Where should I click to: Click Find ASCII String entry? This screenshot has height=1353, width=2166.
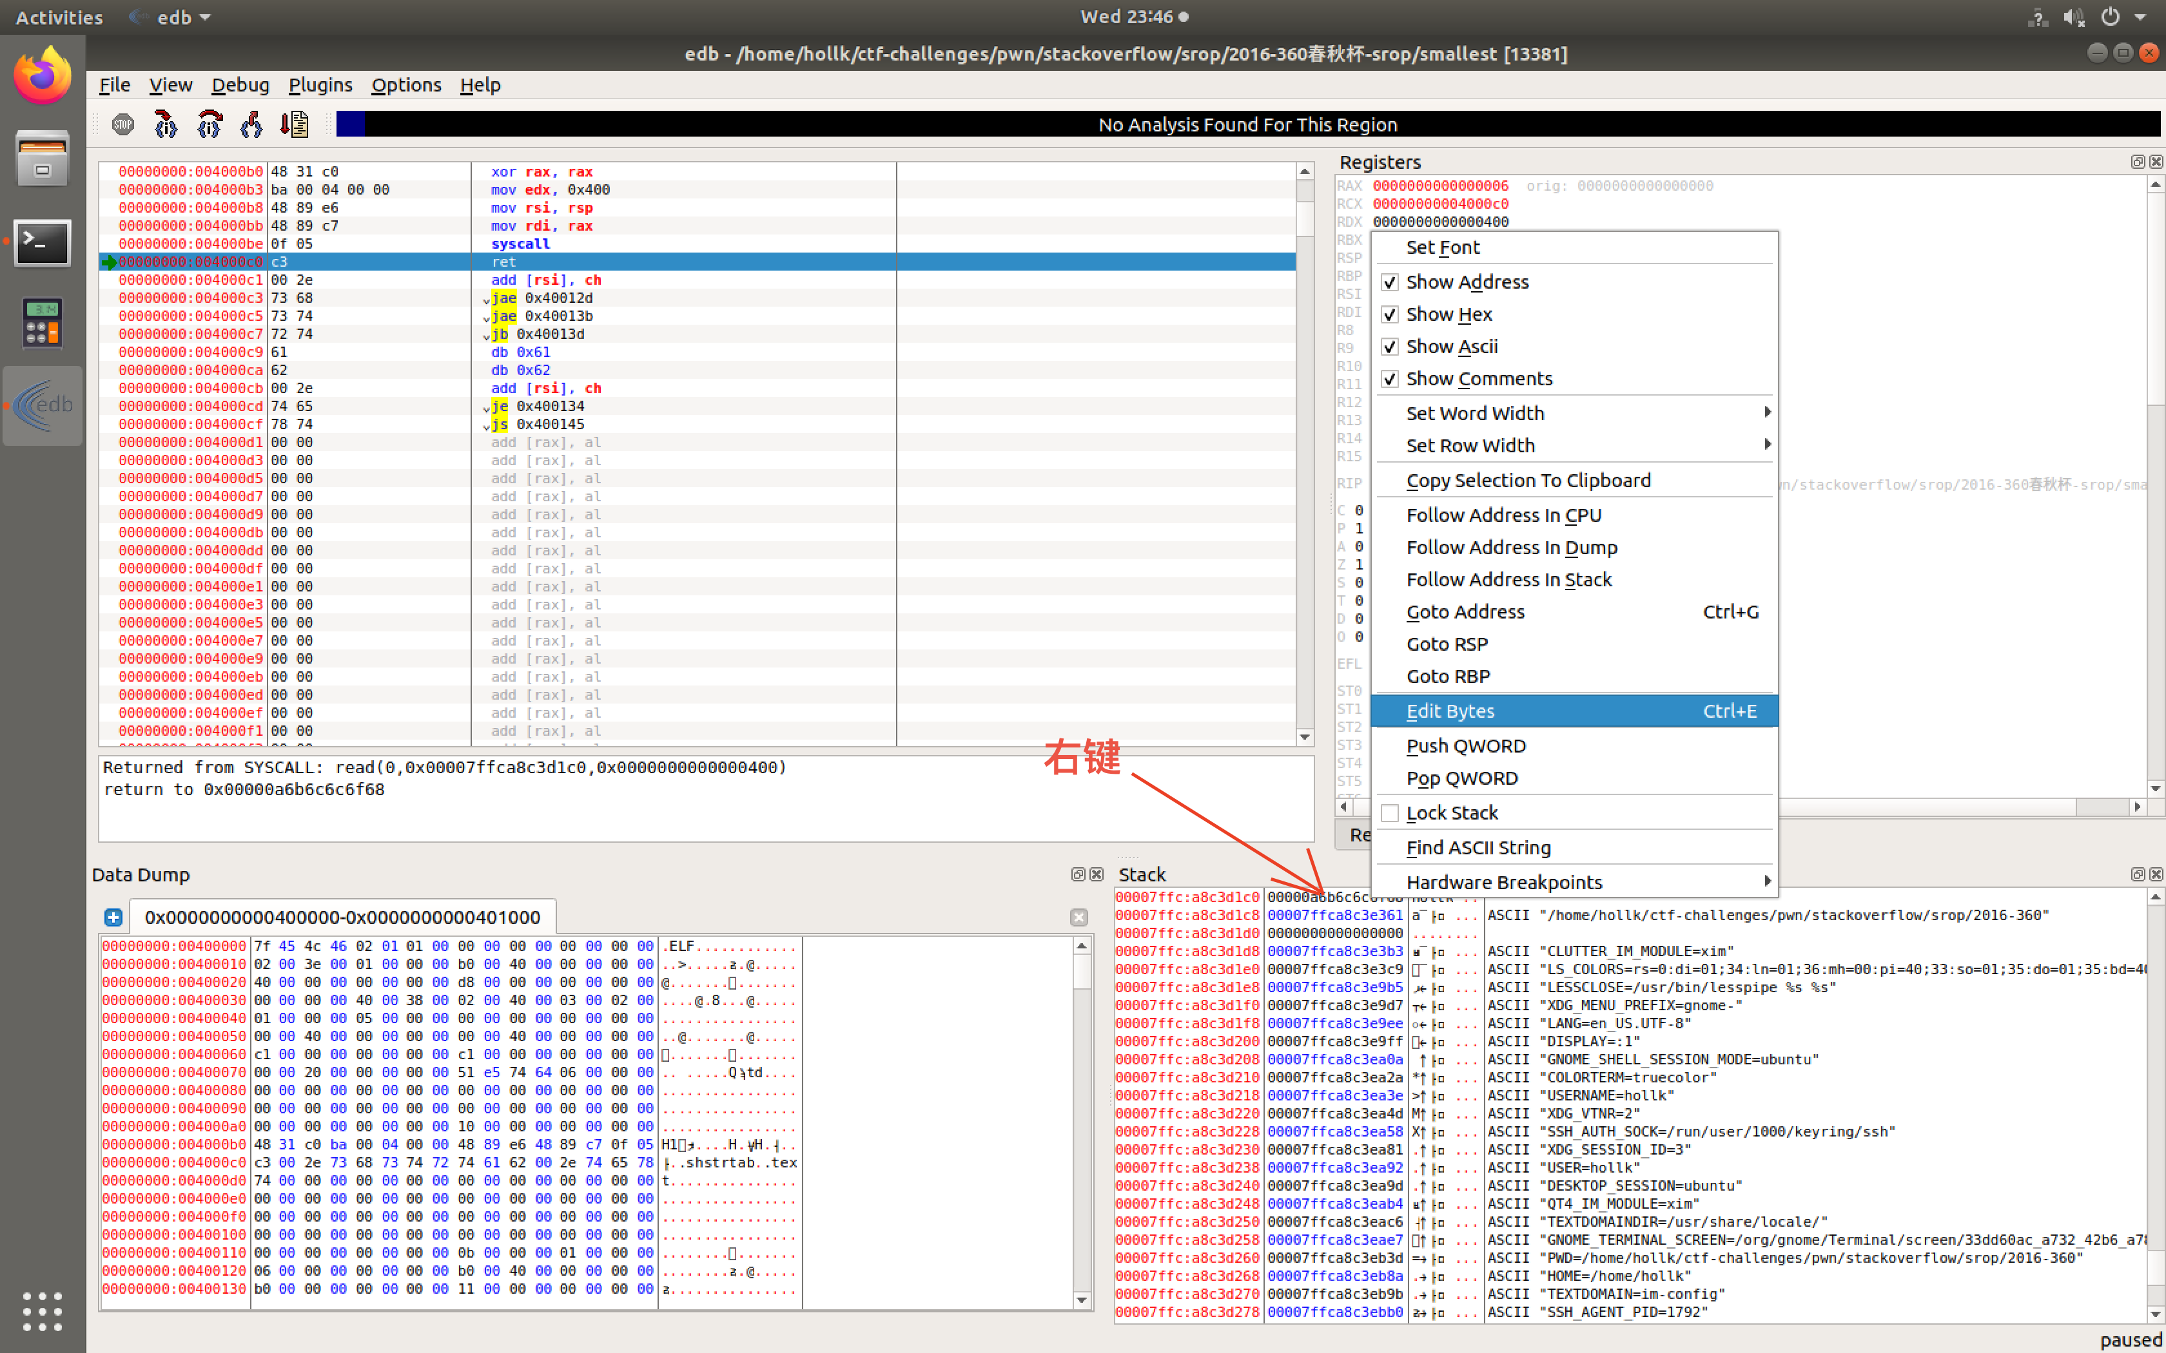[x=1478, y=847]
